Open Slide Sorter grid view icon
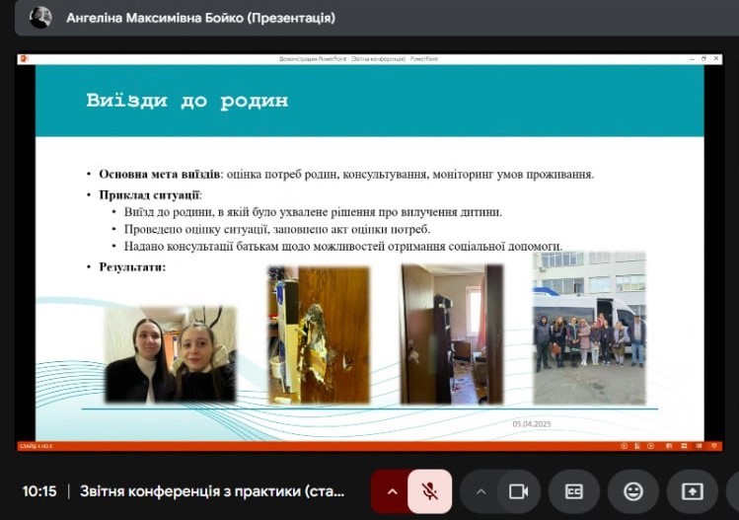This screenshot has height=520, width=739. click(684, 446)
